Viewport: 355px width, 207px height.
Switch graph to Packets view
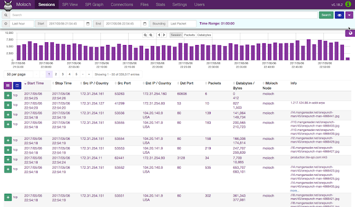pos(189,35)
